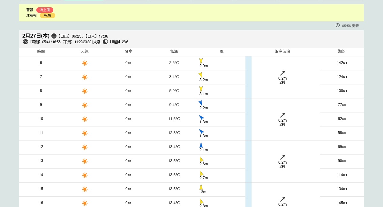Viewport: 383px width, 207px height.
Task: Click the yellow wind arrow above 2.9m
Action: coord(201,61)
